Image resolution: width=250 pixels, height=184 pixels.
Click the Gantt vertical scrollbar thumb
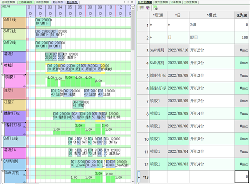click(x=133, y=30)
